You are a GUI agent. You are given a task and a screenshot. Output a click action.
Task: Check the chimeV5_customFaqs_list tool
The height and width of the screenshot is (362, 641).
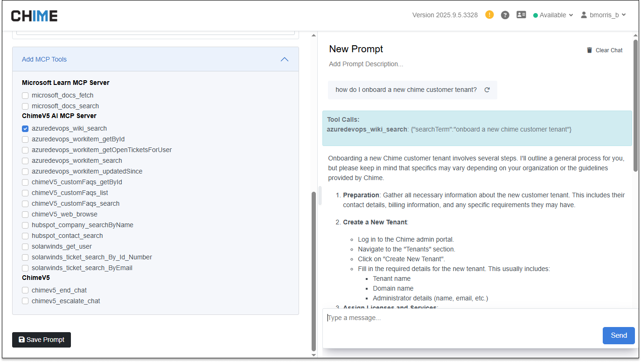[25, 193]
